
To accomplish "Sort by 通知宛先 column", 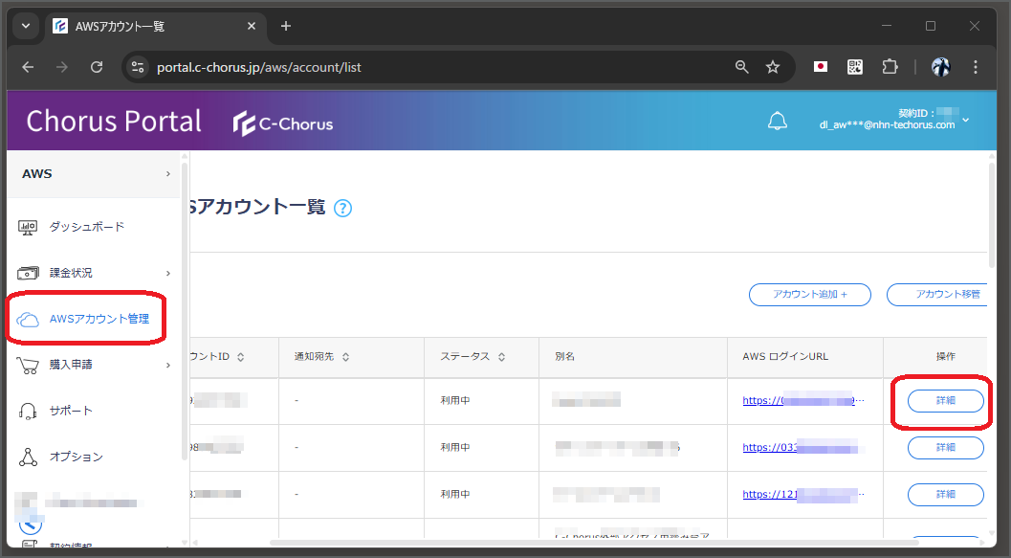I will coord(345,357).
